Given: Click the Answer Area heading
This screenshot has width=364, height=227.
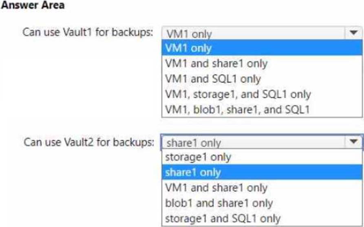Looking at the screenshot, I should (x=33, y=6).
